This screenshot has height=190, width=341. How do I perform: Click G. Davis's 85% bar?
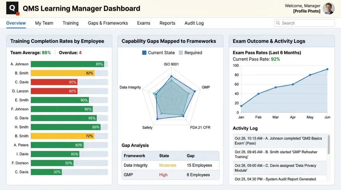coord(64,118)
